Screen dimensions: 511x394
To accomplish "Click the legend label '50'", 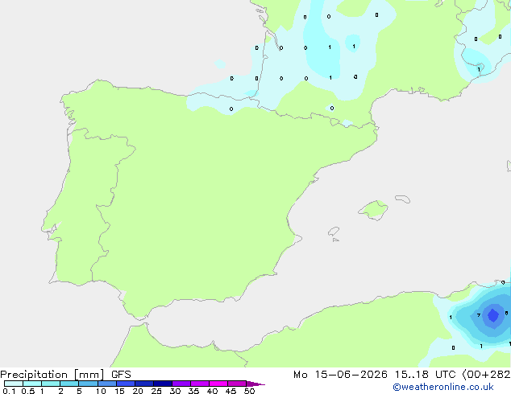I will [249, 391].
